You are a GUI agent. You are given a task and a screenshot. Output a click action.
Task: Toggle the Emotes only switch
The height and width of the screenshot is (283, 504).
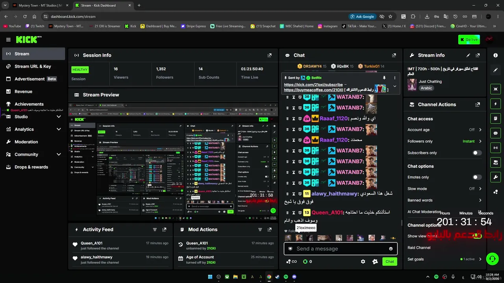point(477,177)
